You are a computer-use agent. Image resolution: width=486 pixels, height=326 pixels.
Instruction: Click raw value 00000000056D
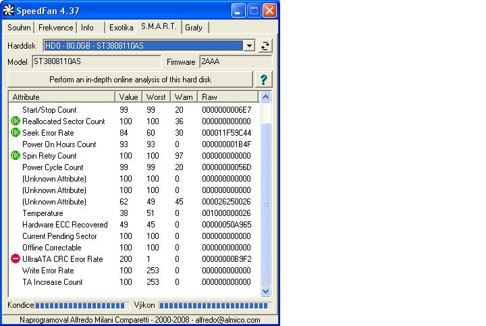click(x=227, y=167)
